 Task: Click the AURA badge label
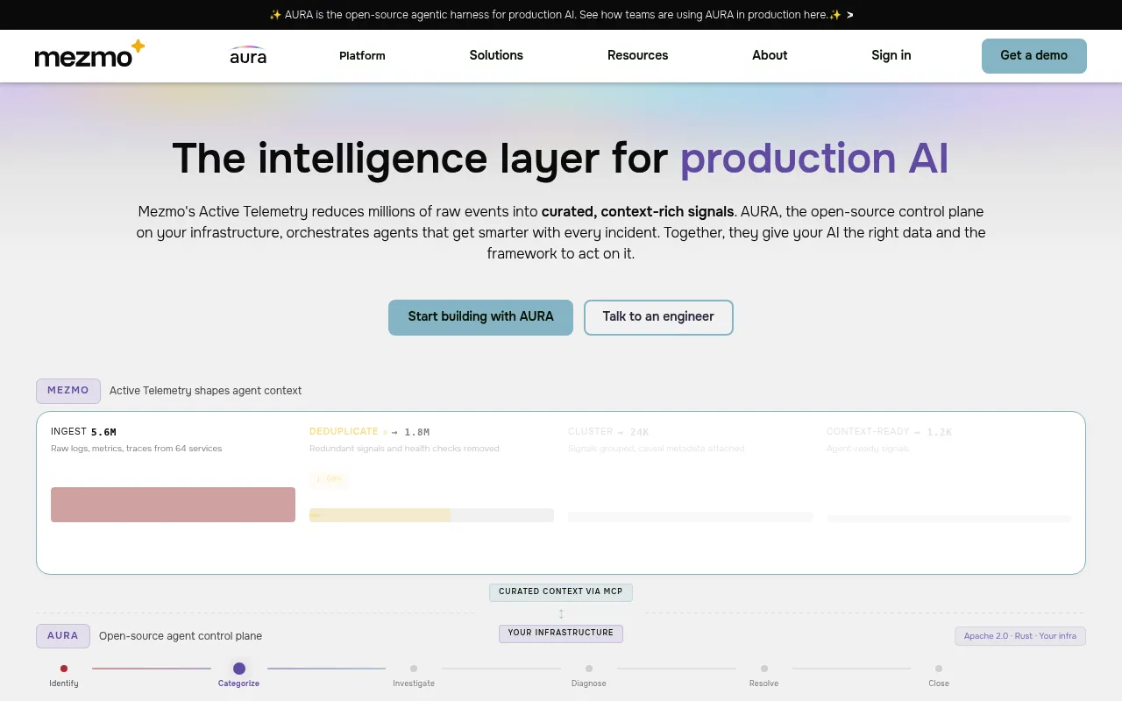coord(63,636)
